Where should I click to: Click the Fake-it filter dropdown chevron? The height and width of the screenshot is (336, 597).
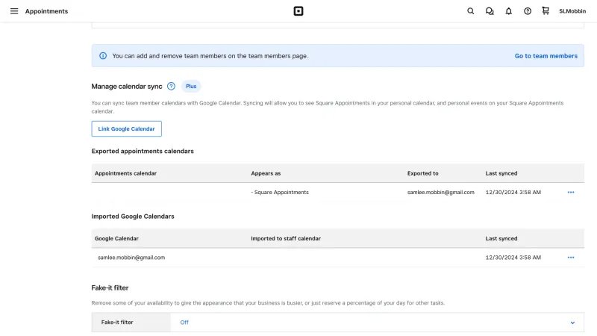(x=572, y=323)
